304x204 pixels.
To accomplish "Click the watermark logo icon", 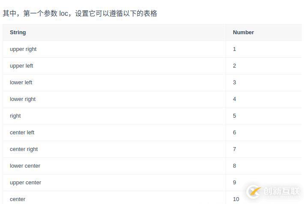I will 254,191.
